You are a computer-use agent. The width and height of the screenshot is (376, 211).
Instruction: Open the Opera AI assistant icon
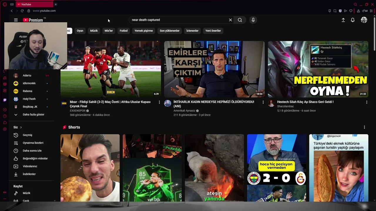coord(365,11)
